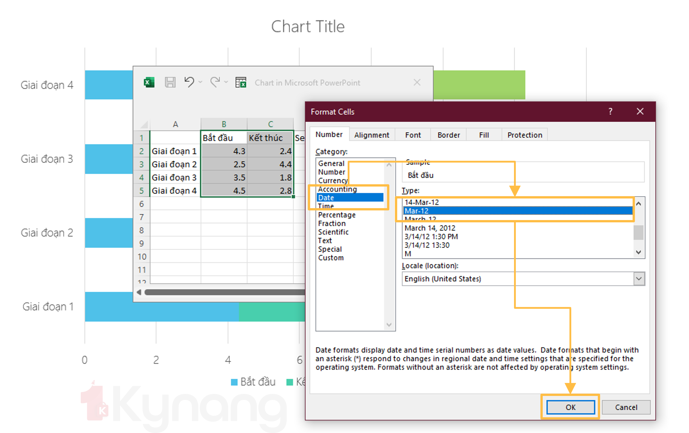The image size is (689, 433).
Task: Open the undo history dropdown arrow
Action: click(x=201, y=82)
